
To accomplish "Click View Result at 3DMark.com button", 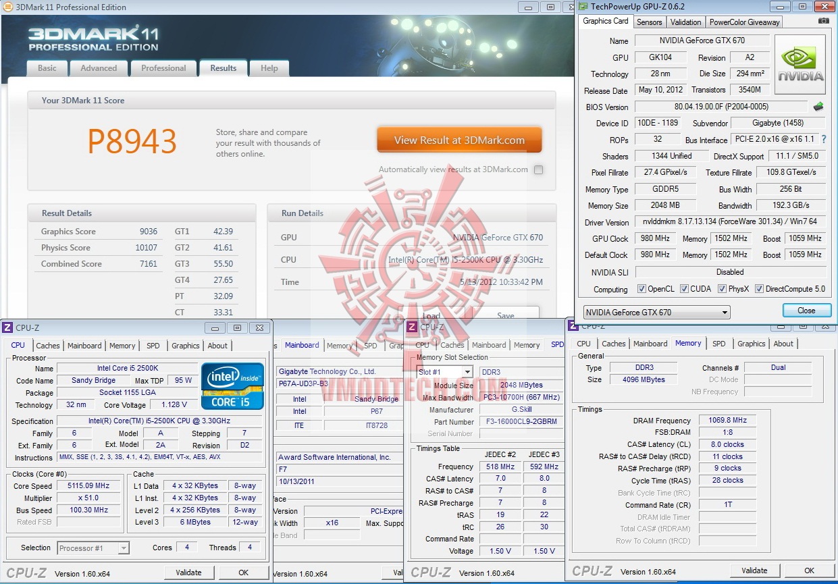I will (x=459, y=140).
